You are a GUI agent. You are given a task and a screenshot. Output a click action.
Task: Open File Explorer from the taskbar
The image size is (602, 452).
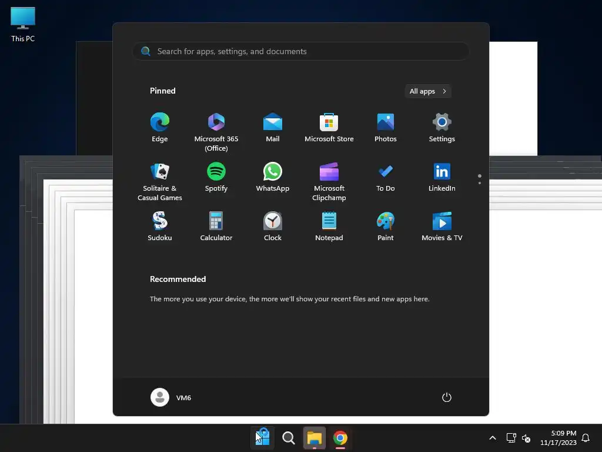click(x=315, y=438)
